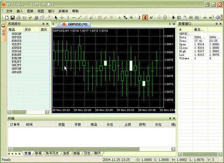Click the Save floppy disk icon
The height and width of the screenshot is (163, 224).
(13, 18)
